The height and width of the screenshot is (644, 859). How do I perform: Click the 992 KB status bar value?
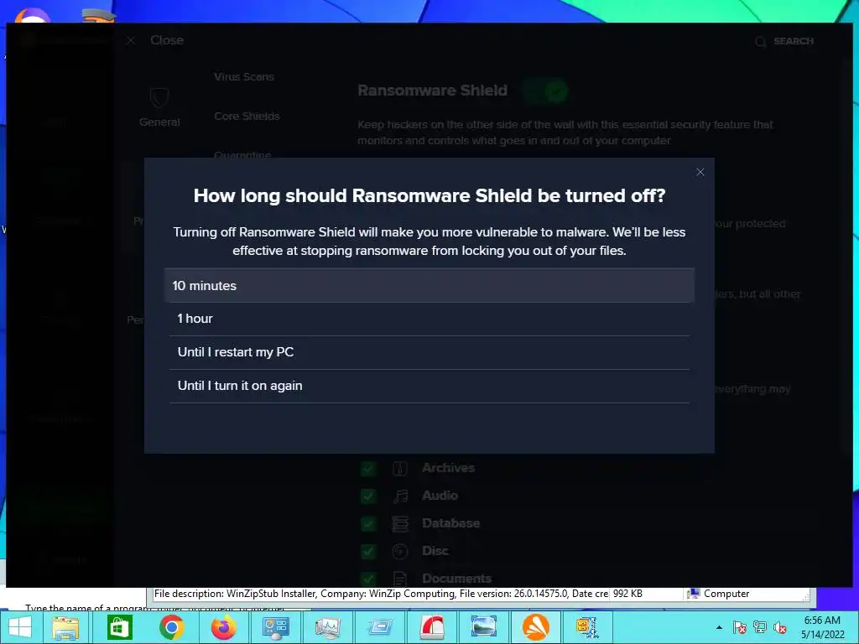[x=627, y=594]
